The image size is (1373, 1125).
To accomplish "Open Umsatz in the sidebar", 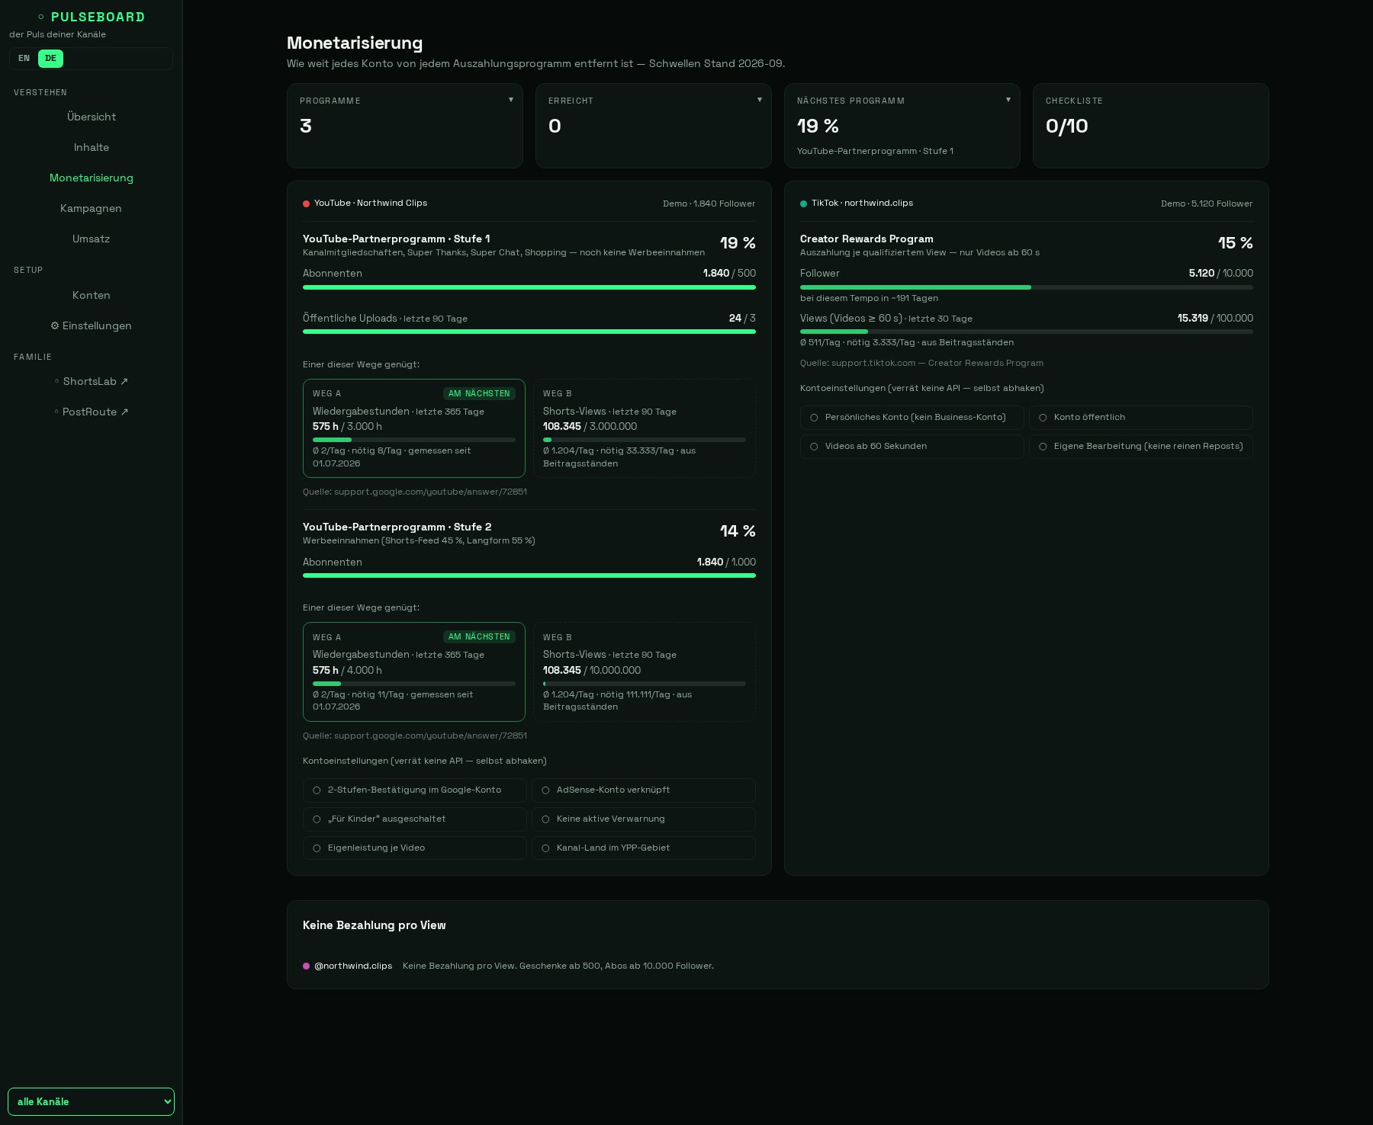I will 92,239.
